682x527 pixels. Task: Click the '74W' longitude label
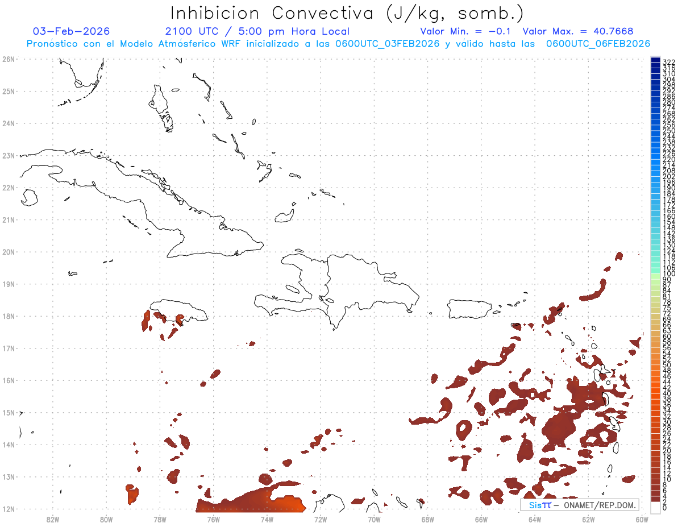coord(267,519)
